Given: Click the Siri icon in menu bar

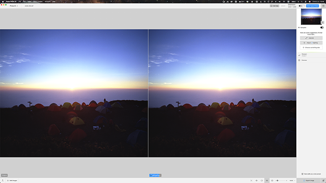Looking at the screenshot, I should (x=310, y=1).
